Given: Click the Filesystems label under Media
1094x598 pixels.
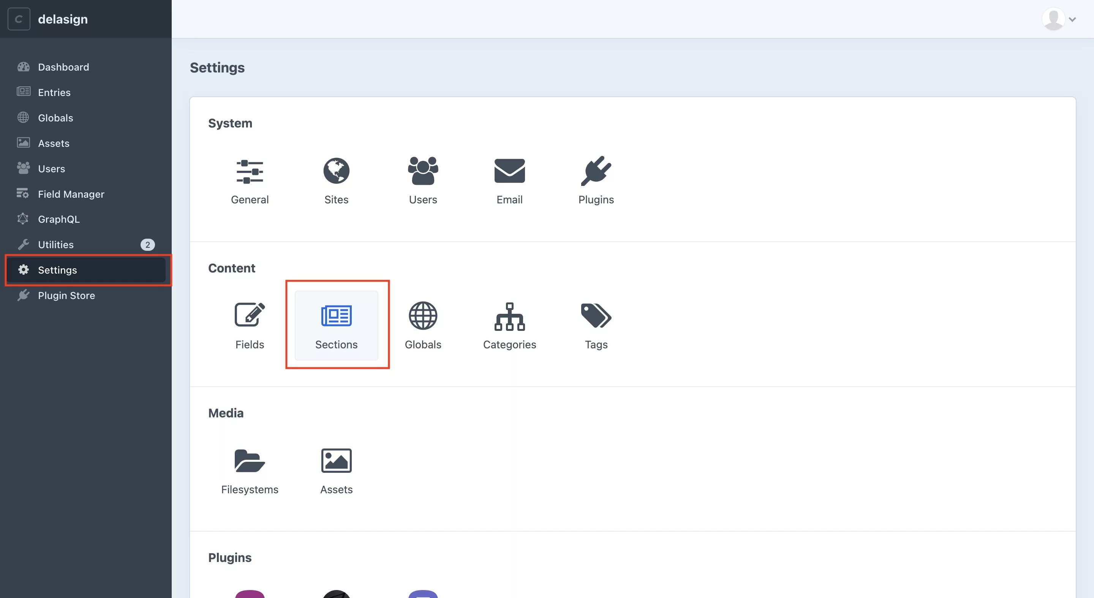Looking at the screenshot, I should click(x=250, y=490).
